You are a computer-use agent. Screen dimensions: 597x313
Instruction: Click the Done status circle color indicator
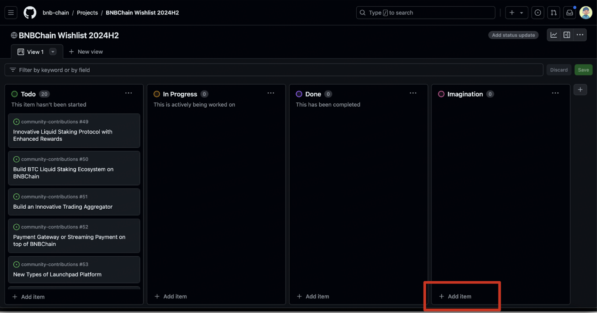pyautogui.click(x=299, y=94)
